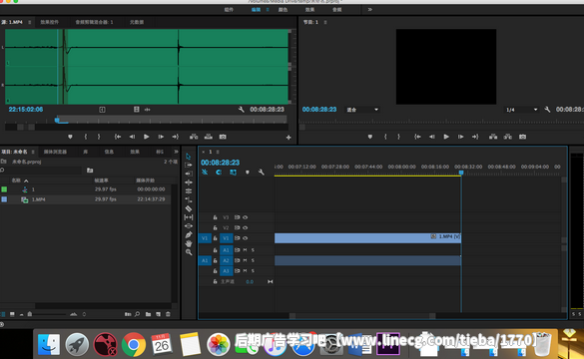Screen dimensions: 584x359
Task: Mute audio track A3
Action: (x=245, y=271)
